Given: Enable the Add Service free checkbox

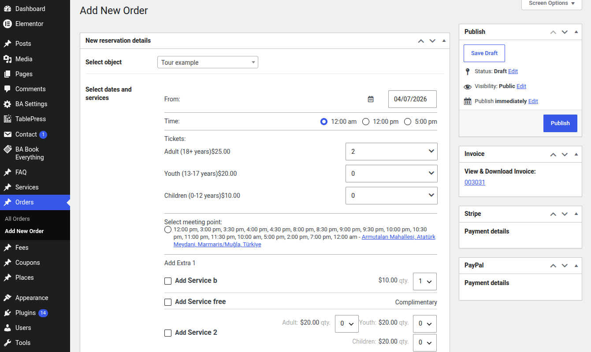Looking at the screenshot, I should pyautogui.click(x=168, y=302).
